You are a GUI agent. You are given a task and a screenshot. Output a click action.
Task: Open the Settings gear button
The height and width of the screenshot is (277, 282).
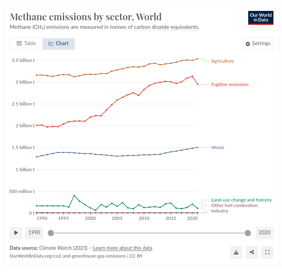click(258, 44)
